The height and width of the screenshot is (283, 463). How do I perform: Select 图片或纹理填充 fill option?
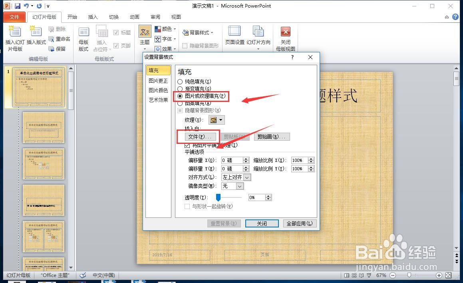pyautogui.click(x=181, y=96)
